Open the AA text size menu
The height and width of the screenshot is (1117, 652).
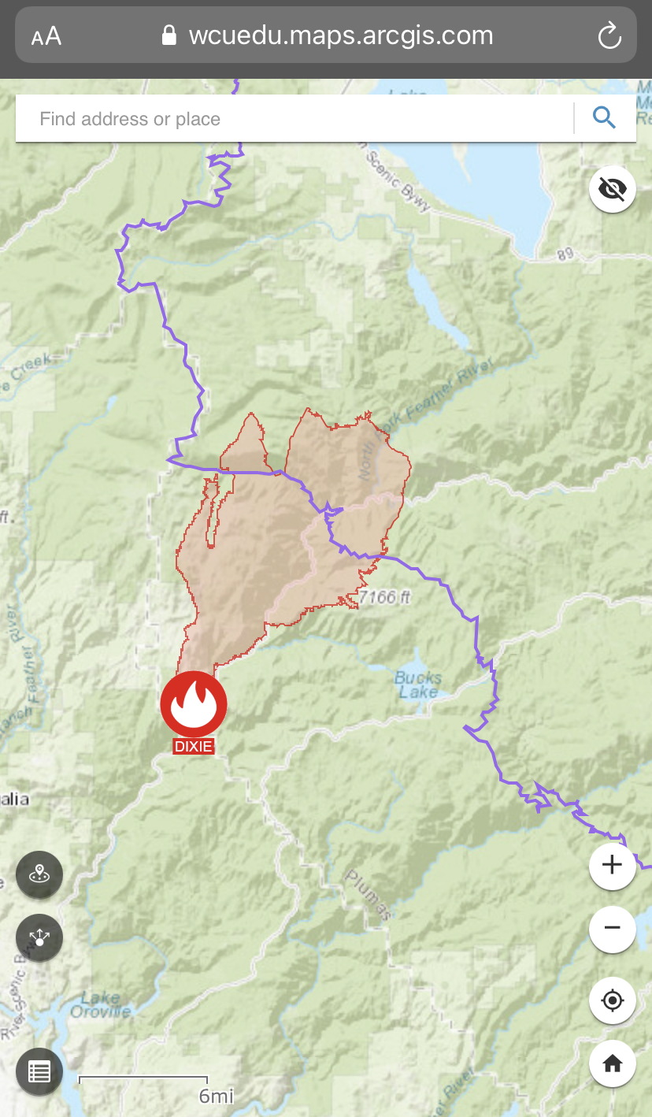(x=46, y=36)
